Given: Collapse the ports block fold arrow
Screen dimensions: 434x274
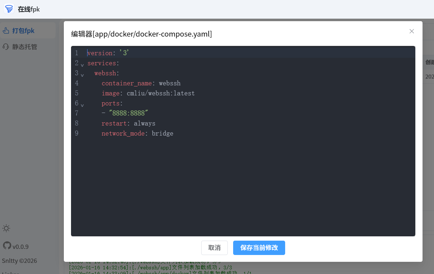Looking at the screenshot, I should [x=82, y=105].
